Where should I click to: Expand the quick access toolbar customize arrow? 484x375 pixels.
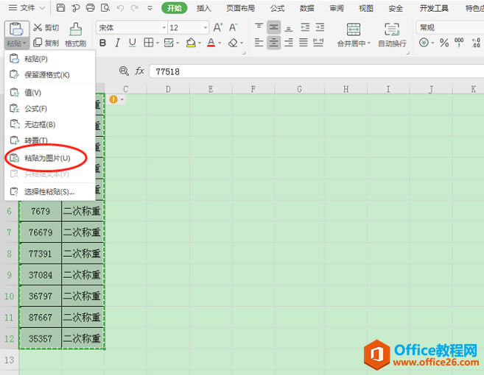150,8
